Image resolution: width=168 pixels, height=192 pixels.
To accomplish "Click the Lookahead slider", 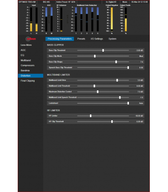I will click(103, 103).
